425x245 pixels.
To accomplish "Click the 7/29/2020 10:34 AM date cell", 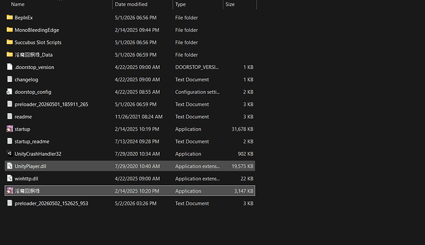I will [x=137, y=154].
